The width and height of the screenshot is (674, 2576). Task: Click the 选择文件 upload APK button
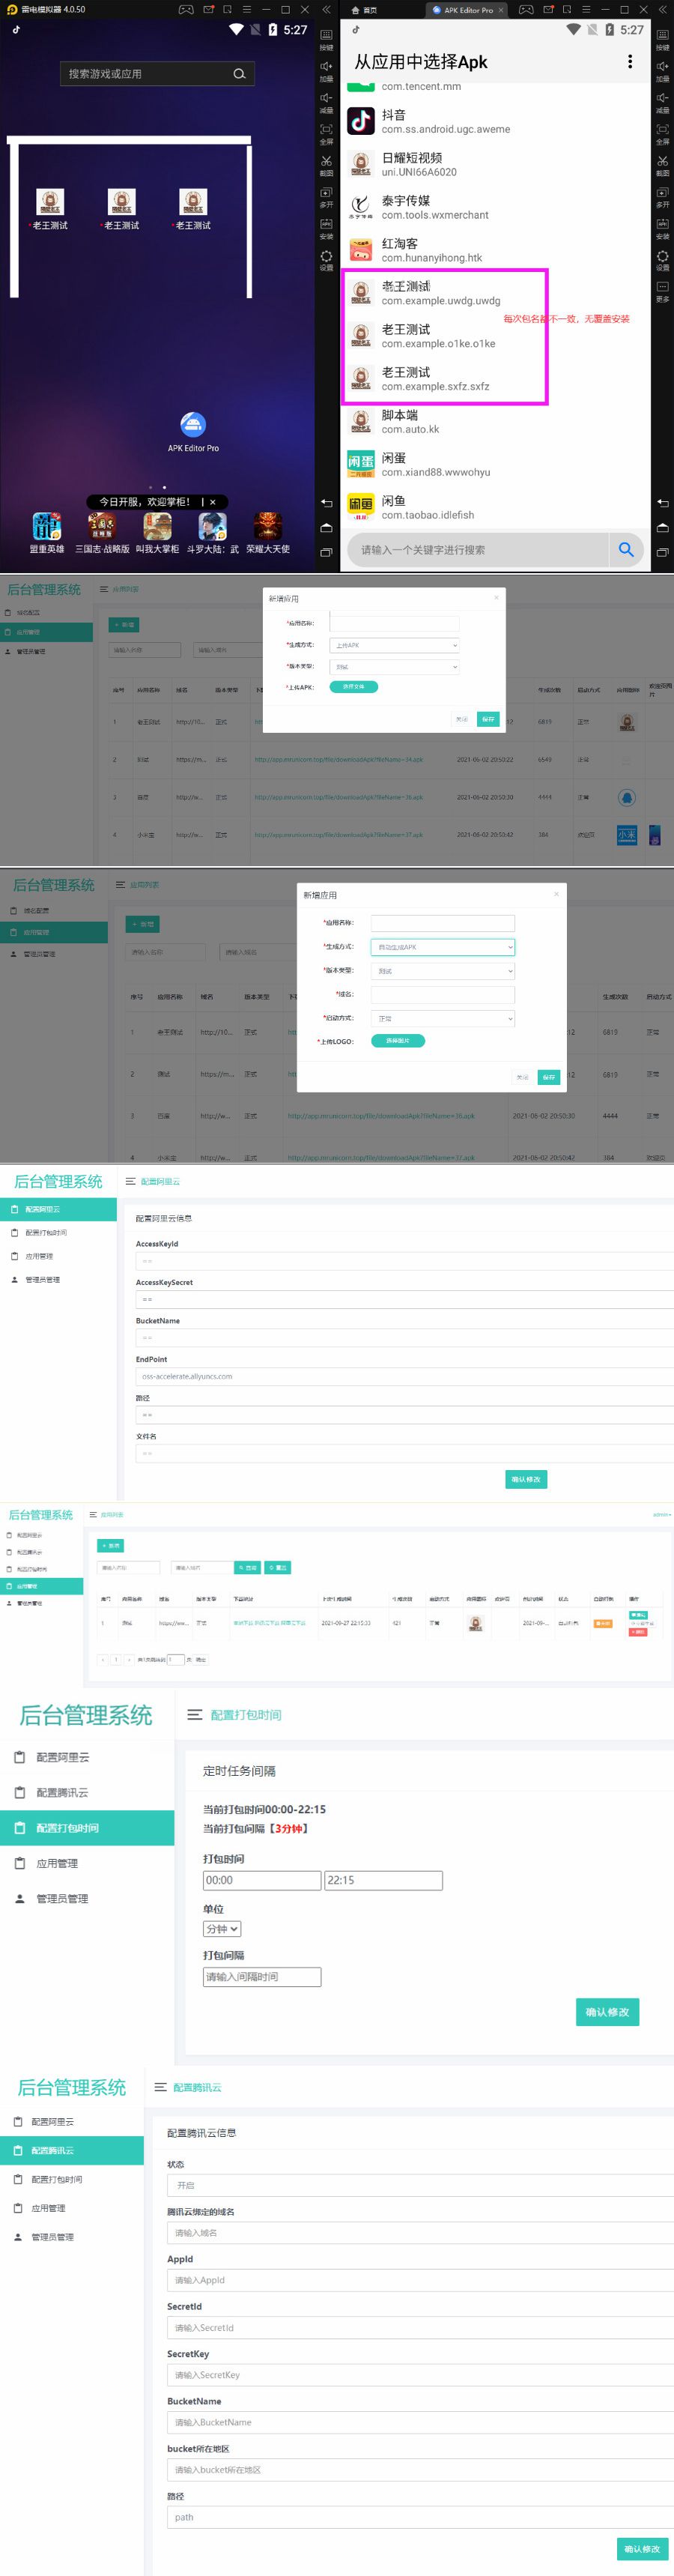tap(353, 687)
